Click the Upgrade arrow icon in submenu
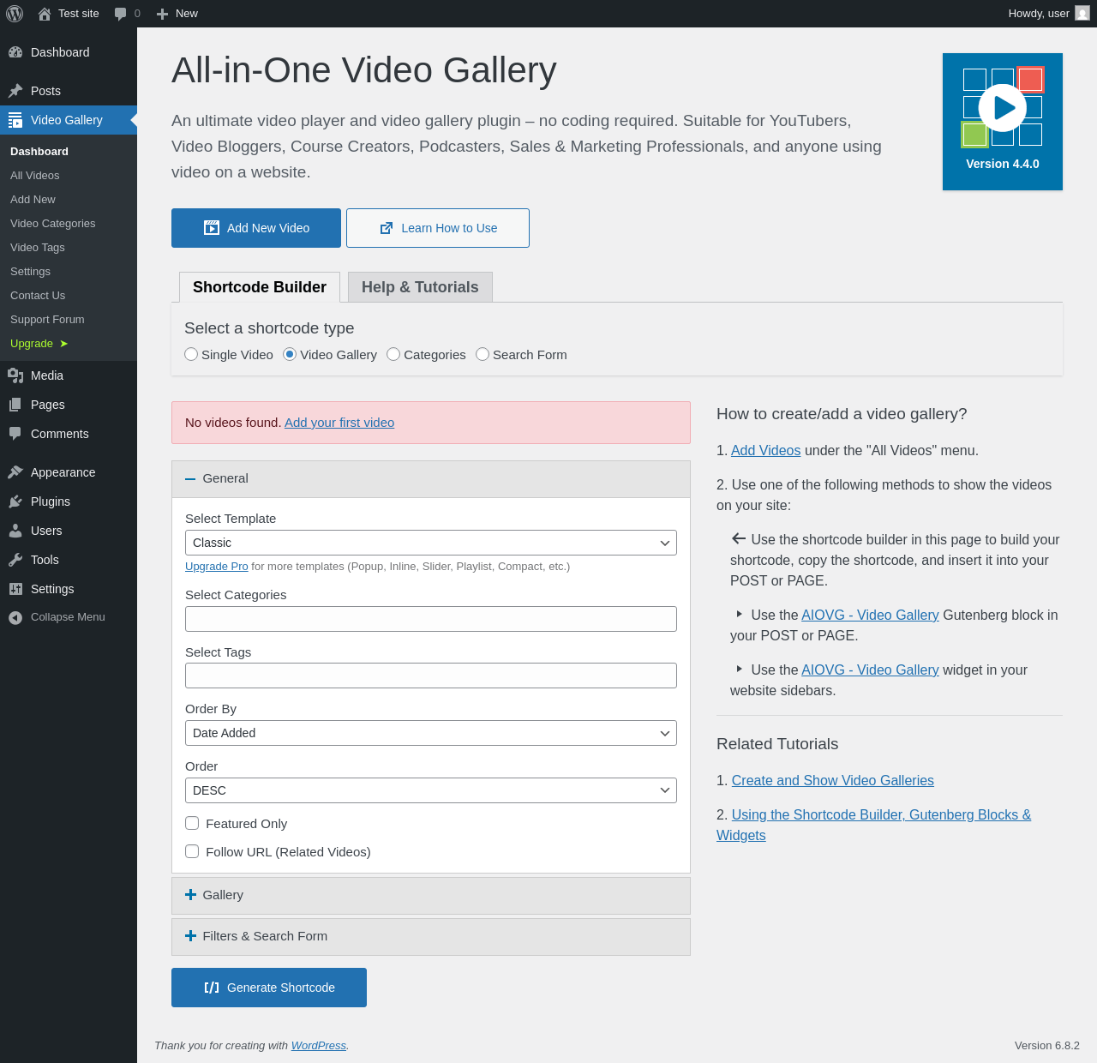 [x=63, y=344]
